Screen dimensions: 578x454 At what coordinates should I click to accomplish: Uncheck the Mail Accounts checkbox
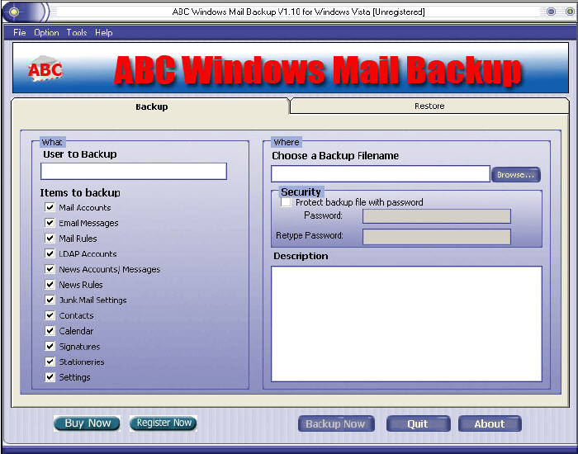[x=50, y=207]
